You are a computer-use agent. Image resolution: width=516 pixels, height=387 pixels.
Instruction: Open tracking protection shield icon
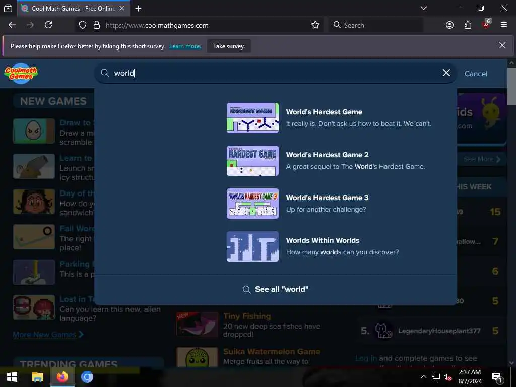pos(83,25)
